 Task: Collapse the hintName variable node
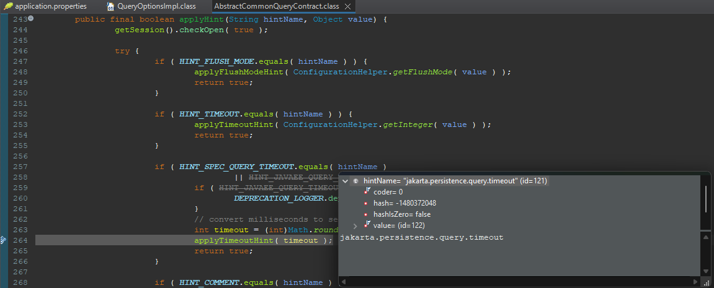tap(346, 181)
